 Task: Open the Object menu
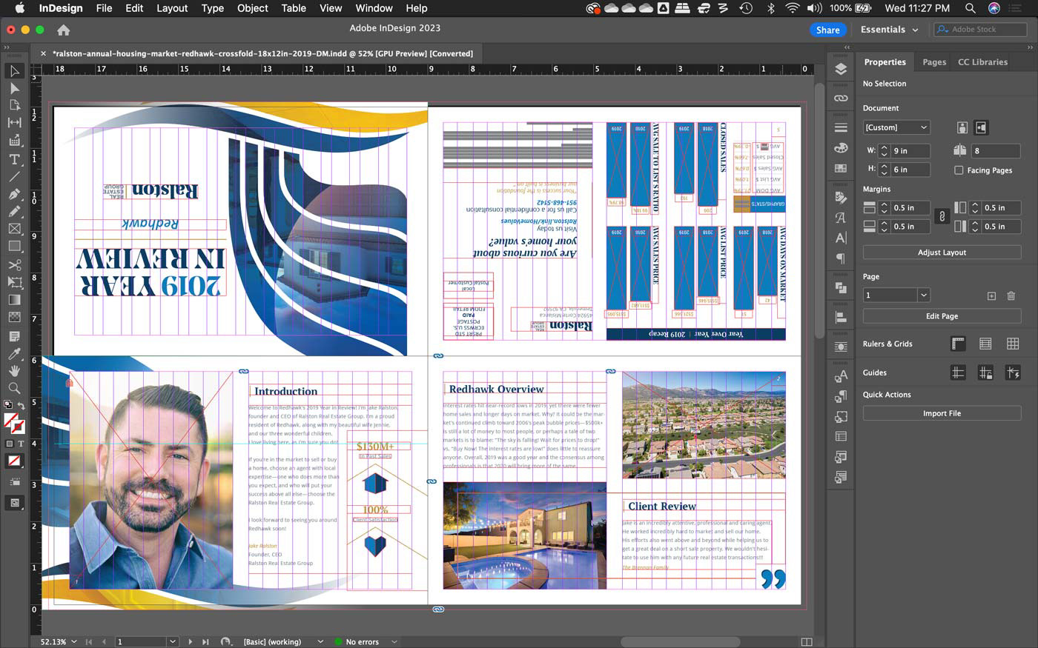pos(252,8)
